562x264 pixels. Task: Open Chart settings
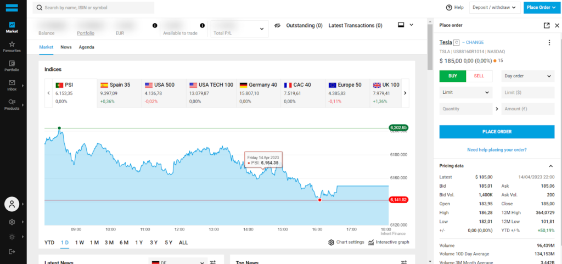click(x=346, y=242)
